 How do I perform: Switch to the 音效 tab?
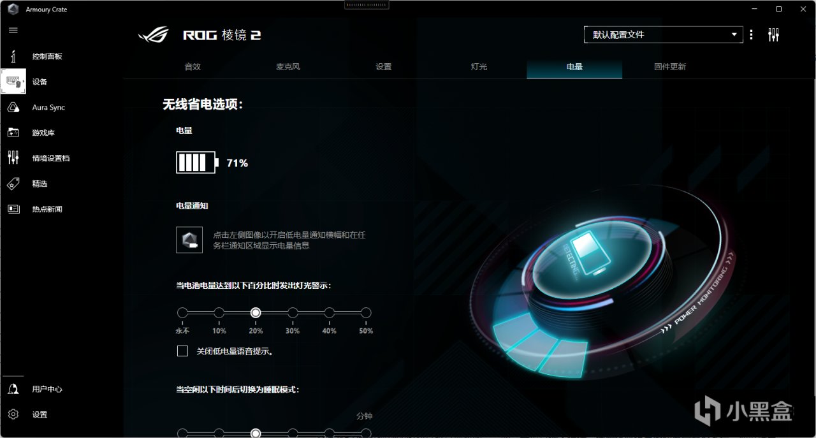pyautogui.click(x=193, y=66)
